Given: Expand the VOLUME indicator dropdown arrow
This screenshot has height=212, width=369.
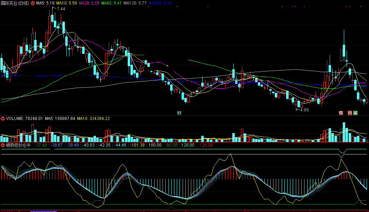Looking at the screenshot, I should pyautogui.click(x=3, y=119).
